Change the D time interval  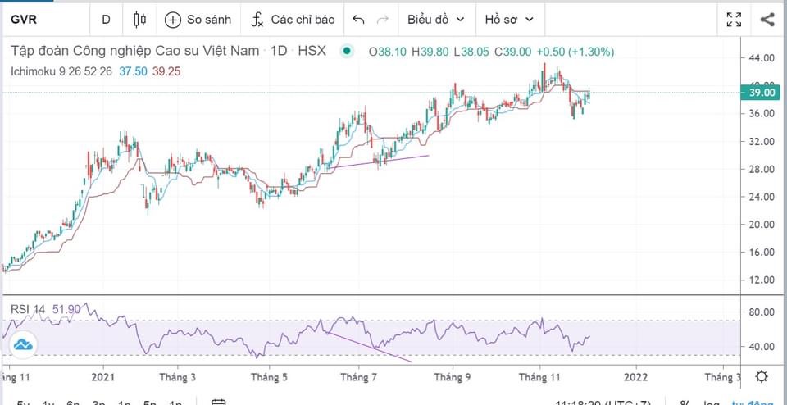(106, 20)
